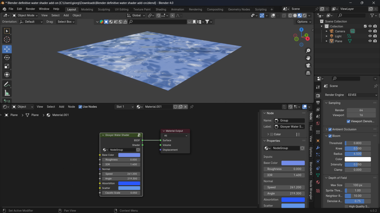This screenshot has height=213, width=380.
Task: Click the Pan view hand icon
Action: (x=308, y=58)
